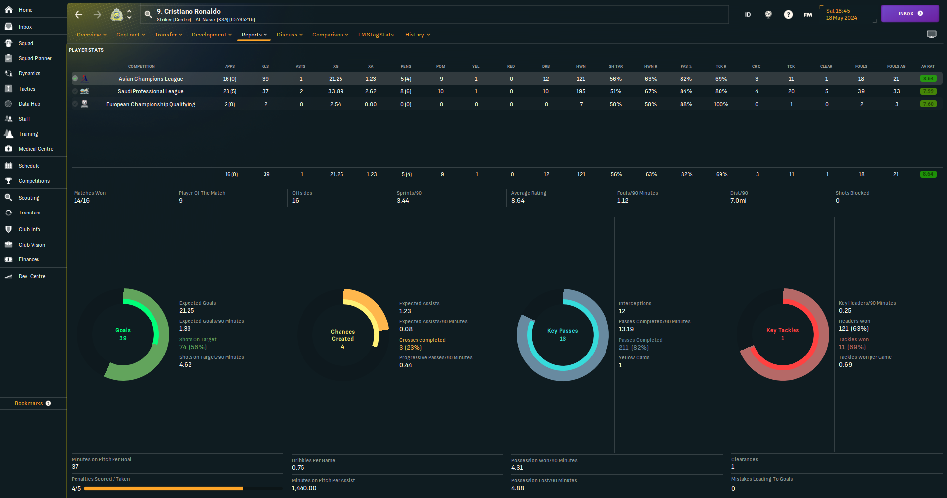Click the monitor display icon
The image size is (947, 498).
point(931,34)
